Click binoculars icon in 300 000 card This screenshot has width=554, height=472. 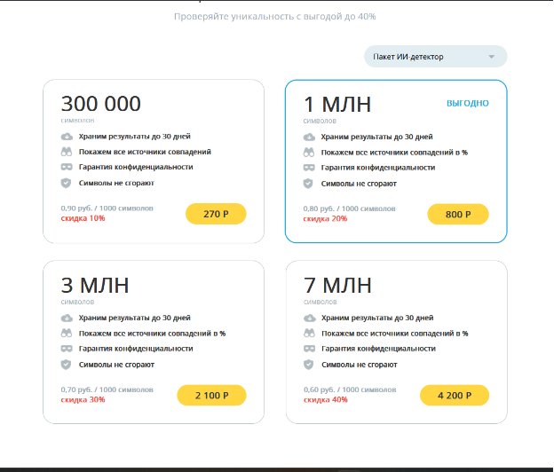[x=66, y=152]
